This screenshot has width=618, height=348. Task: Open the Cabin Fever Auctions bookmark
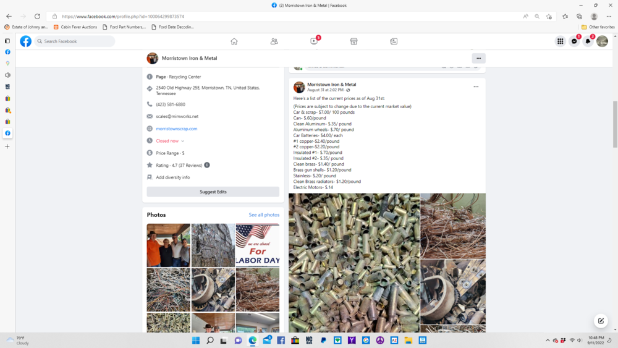tap(75, 27)
